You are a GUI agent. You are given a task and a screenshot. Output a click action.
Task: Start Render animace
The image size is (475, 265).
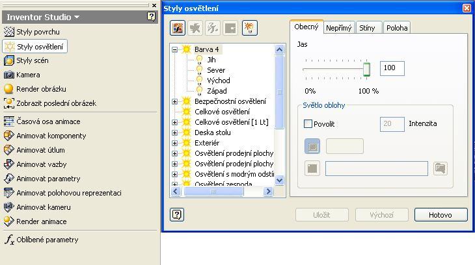tap(35, 221)
